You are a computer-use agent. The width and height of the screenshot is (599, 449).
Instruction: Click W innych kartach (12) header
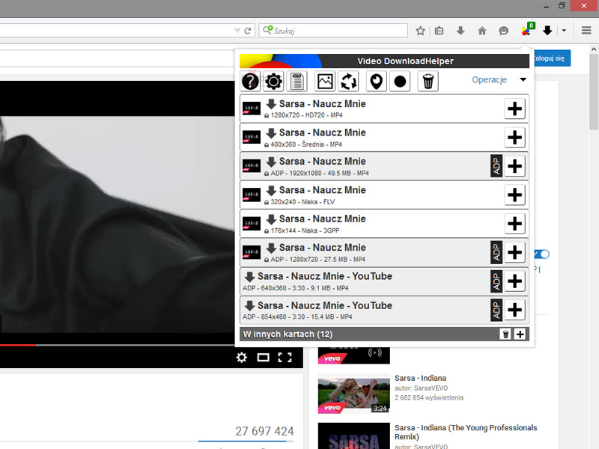(x=384, y=334)
